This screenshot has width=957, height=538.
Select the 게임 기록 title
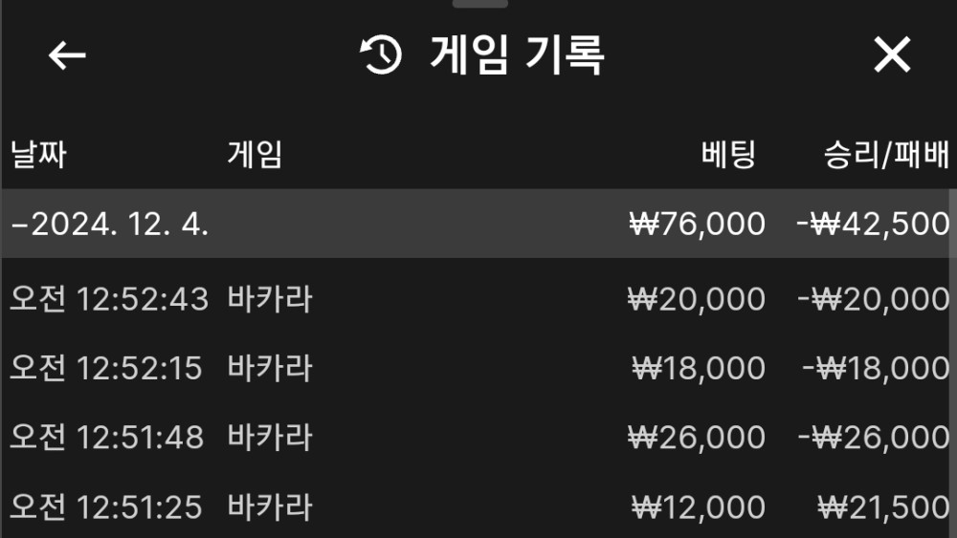pos(517,56)
